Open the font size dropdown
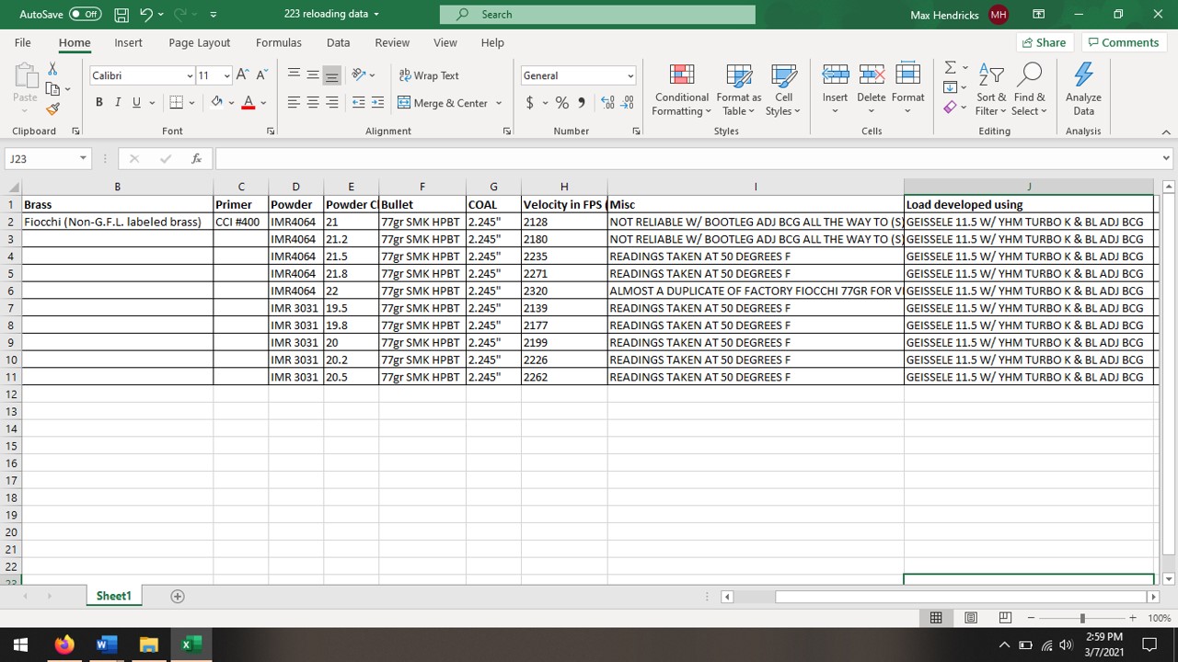This screenshot has width=1178, height=662. click(x=226, y=75)
